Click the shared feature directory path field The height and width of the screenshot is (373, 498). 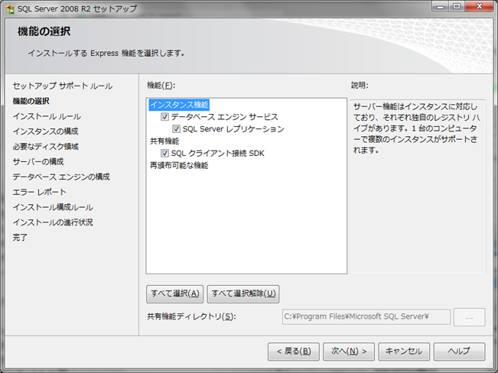click(366, 316)
